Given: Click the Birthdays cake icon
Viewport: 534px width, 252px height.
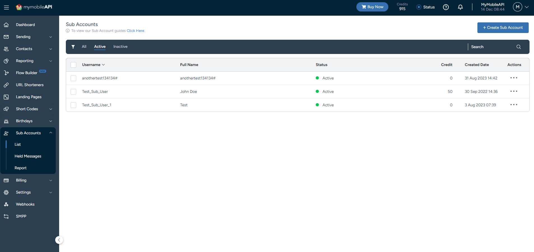Looking at the screenshot, I should click(6, 121).
